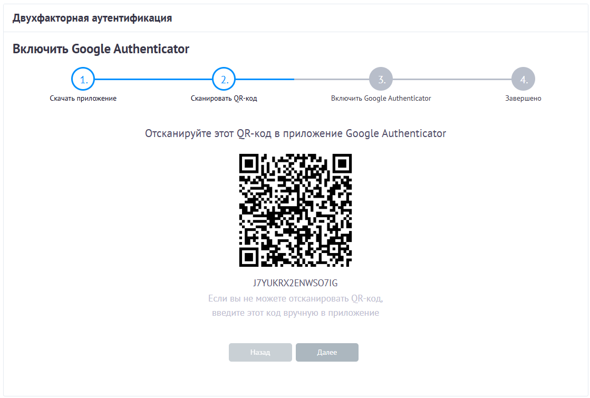Click the "Включить Google Authenticator" step label

click(381, 99)
